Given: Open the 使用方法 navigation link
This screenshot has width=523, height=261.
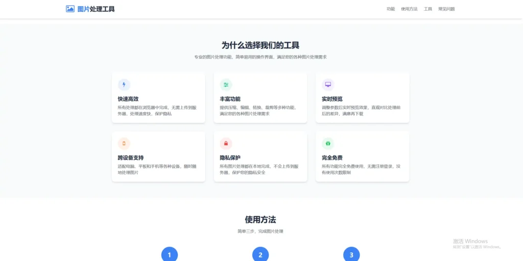Looking at the screenshot, I should [x=409, y=9].
